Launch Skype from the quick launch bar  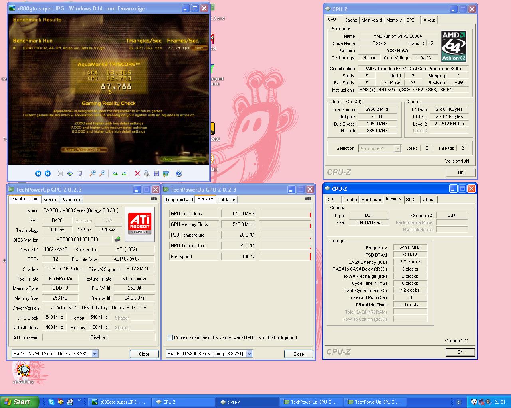point(51,402)
